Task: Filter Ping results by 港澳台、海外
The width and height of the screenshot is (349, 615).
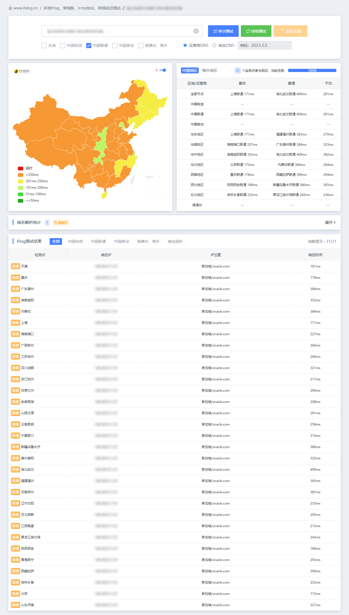Action: [x=148, y=241]
